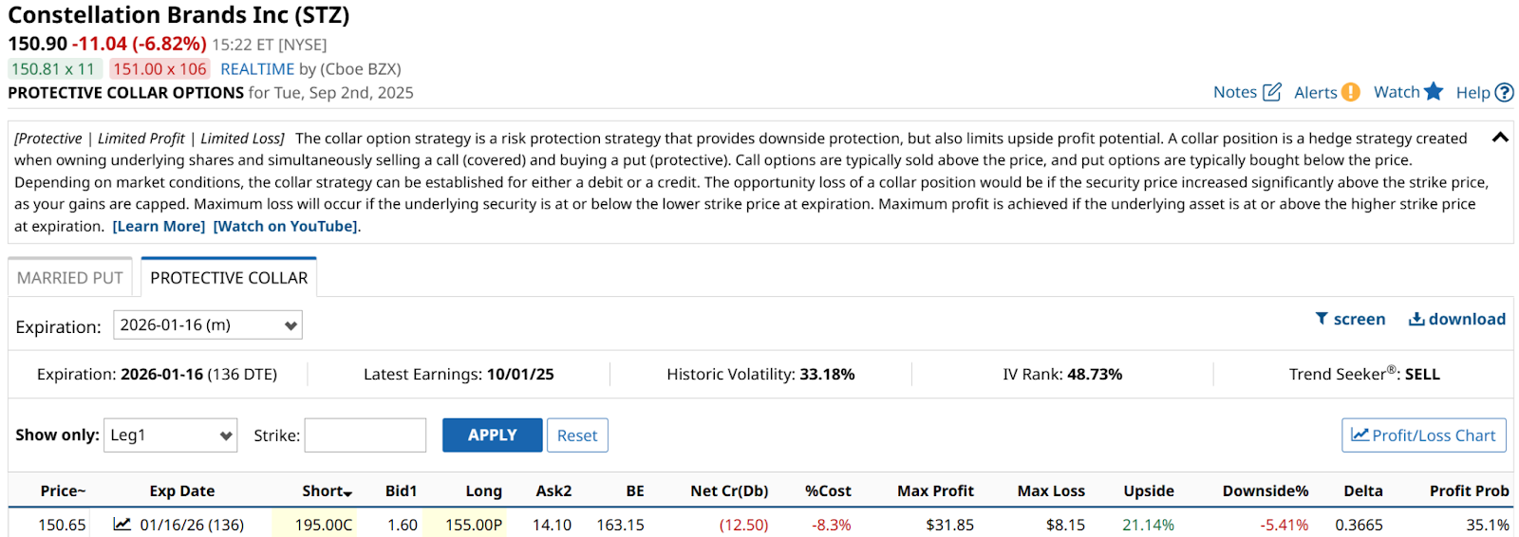Screen dimensions: 1519x537
Task: Click the Alerts exclamation icon
Action: (1350, 92)
